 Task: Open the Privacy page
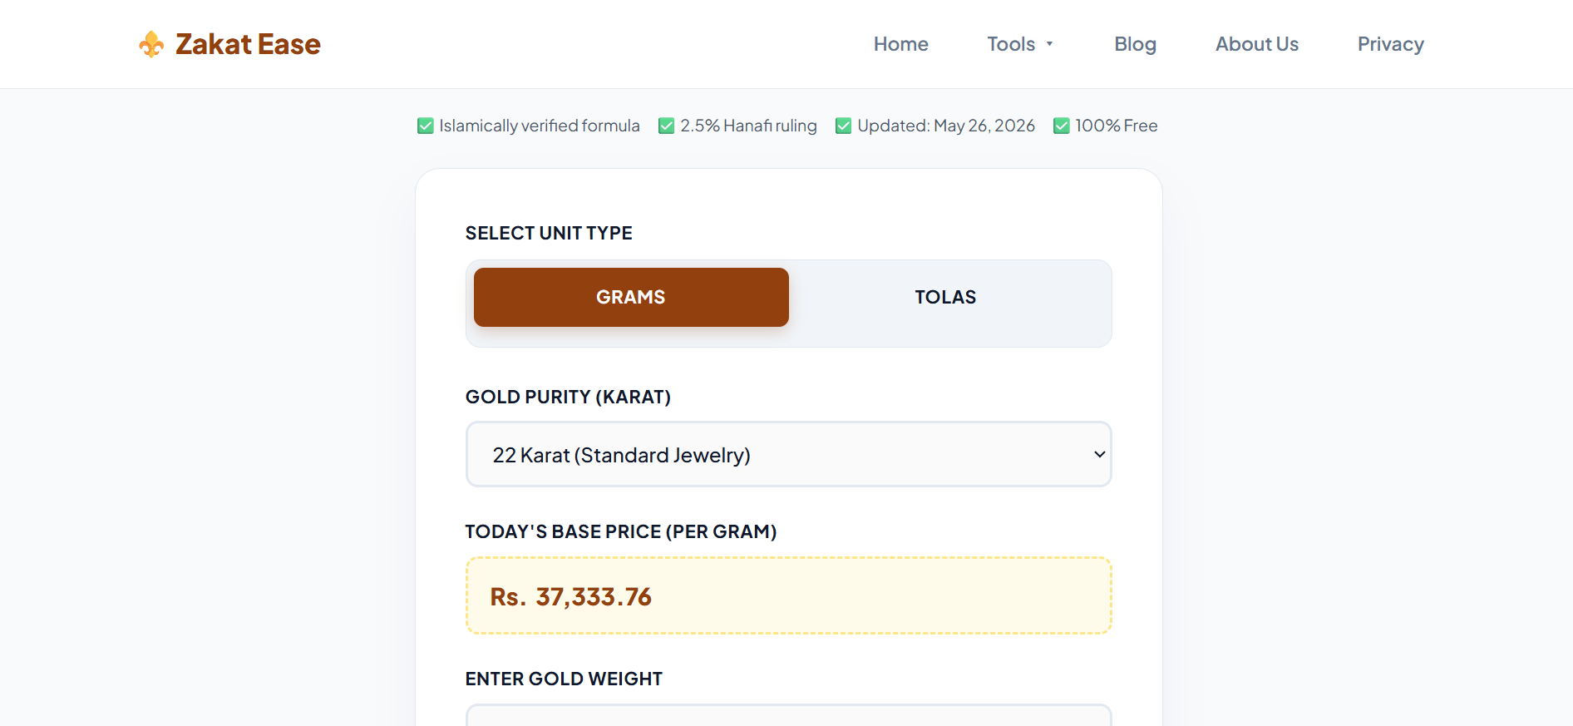click(x=1390, y=44)
